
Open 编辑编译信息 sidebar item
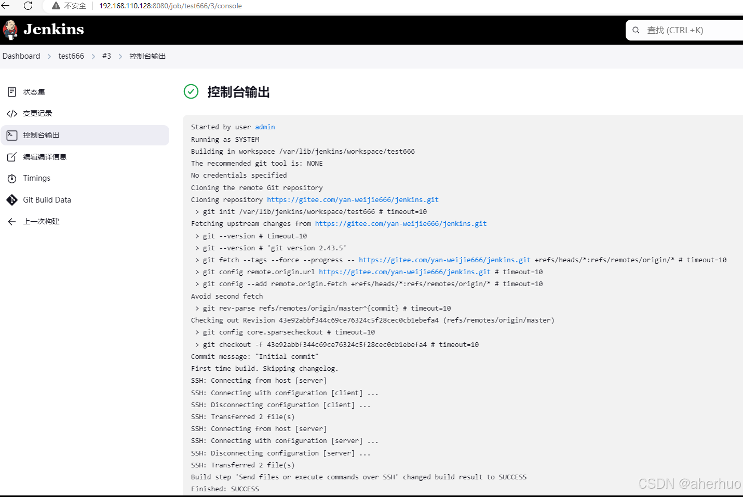click(x=85, y=157)
